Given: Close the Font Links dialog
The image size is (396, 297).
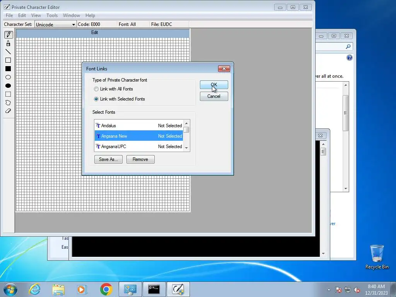Looking at the screenshot, I should (x=224, y=69).
